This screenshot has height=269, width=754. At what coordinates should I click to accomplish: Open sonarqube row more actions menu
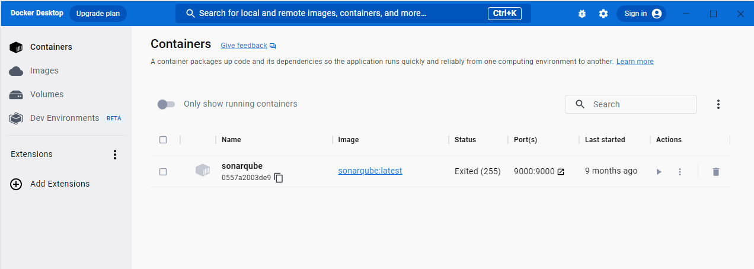[680, 172]
